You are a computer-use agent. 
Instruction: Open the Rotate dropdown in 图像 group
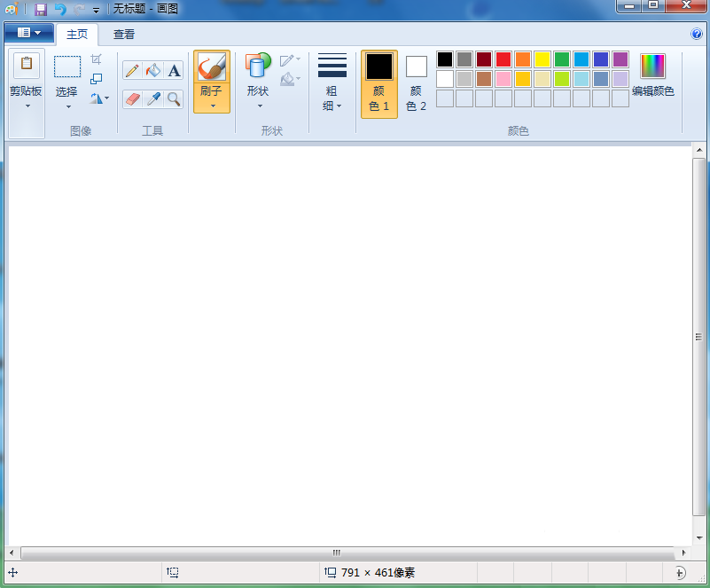(99, 98)
